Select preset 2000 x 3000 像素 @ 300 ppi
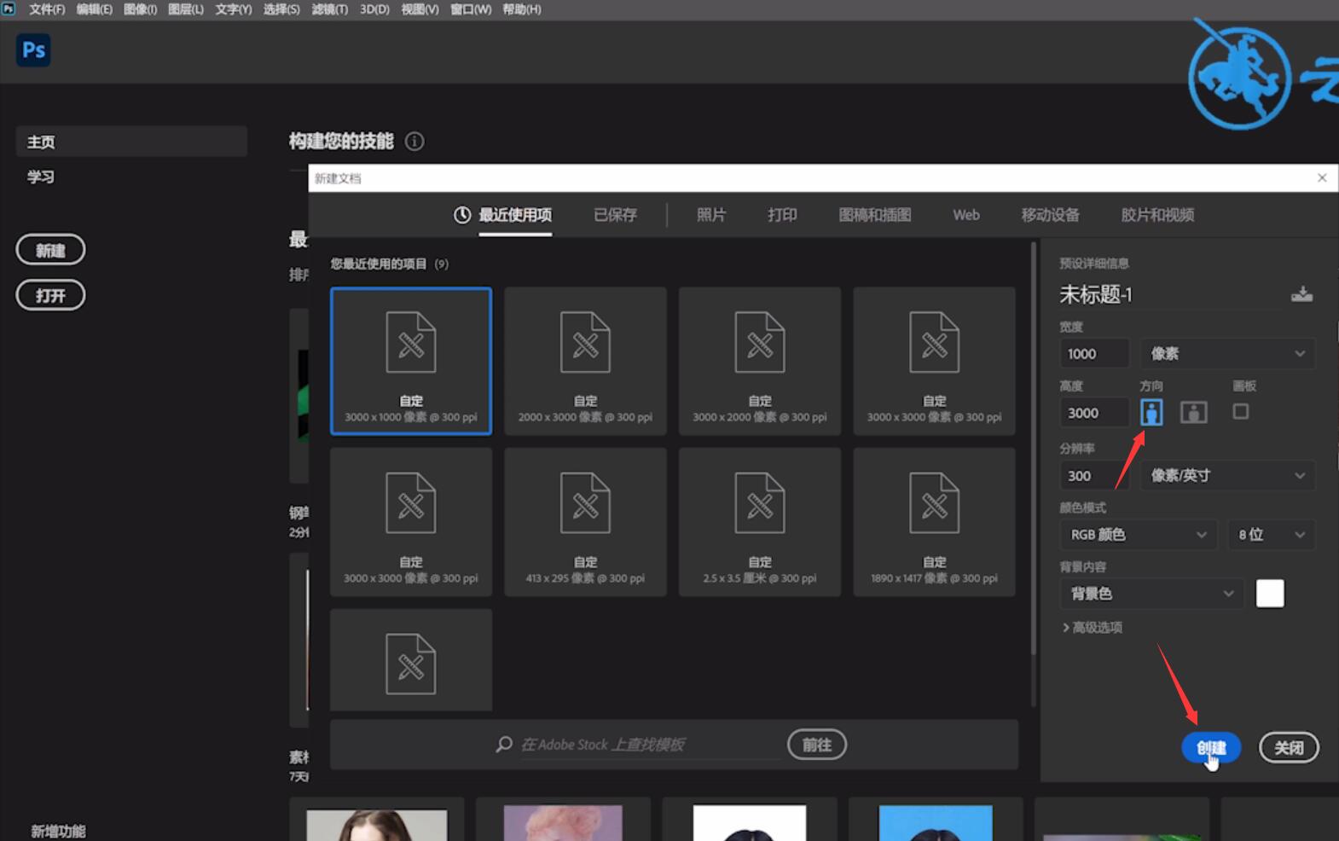 (x=585, y=361)
